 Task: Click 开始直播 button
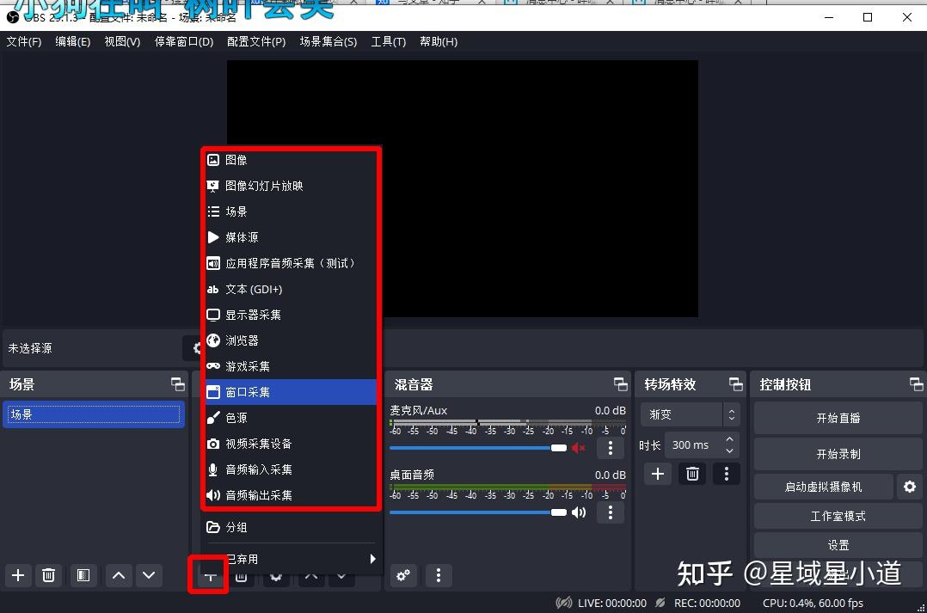[838, 419]
